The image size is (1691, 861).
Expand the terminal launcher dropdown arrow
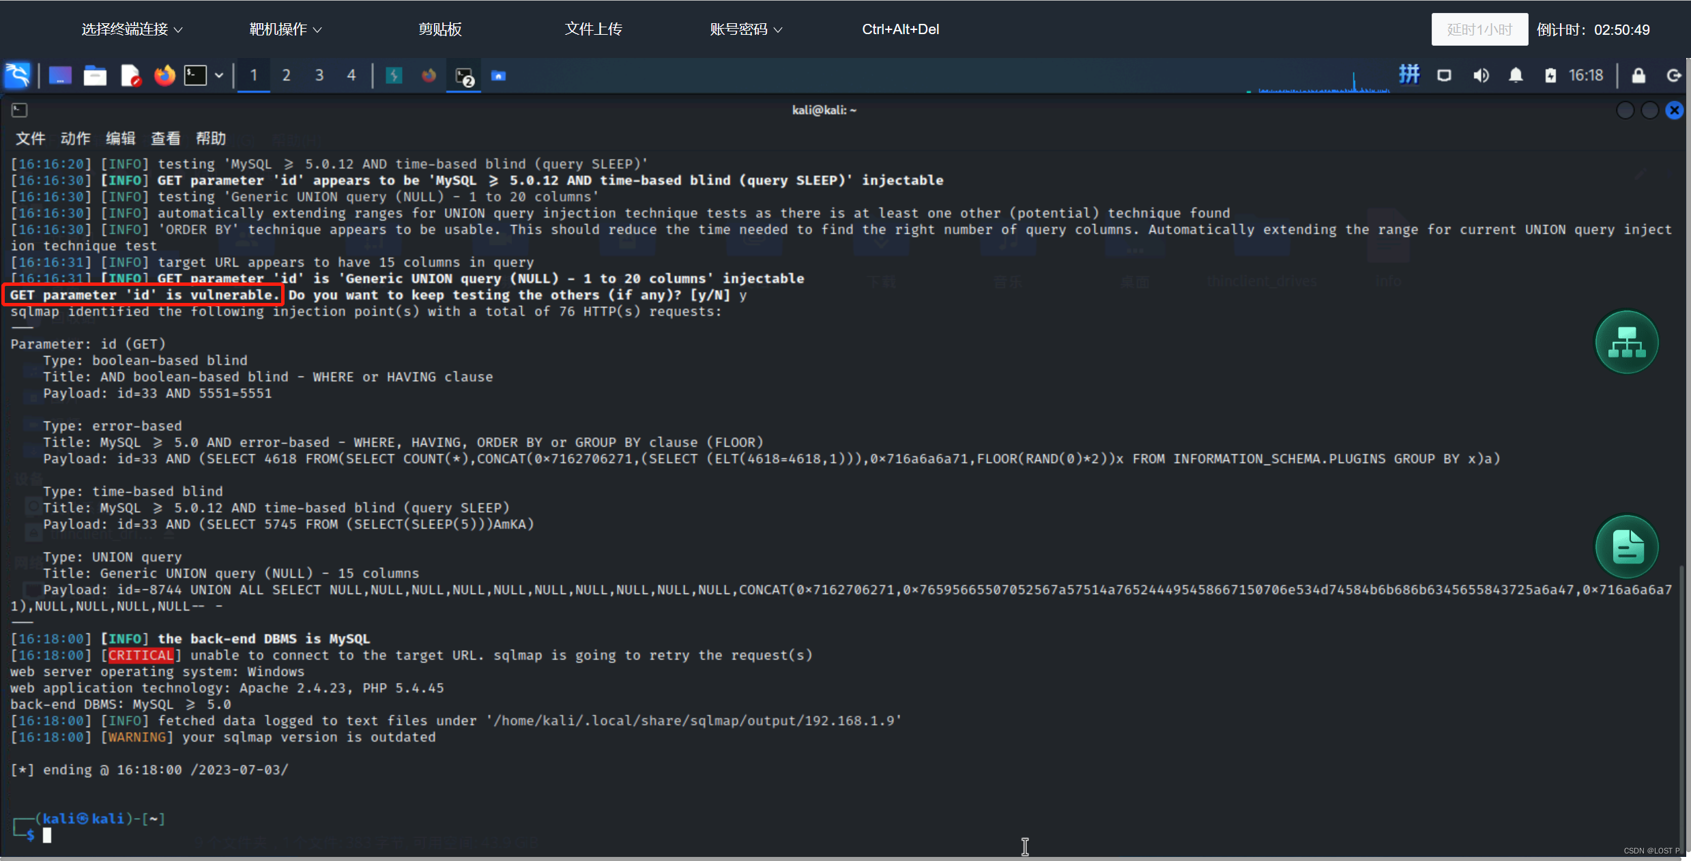[x=219, y=75]
